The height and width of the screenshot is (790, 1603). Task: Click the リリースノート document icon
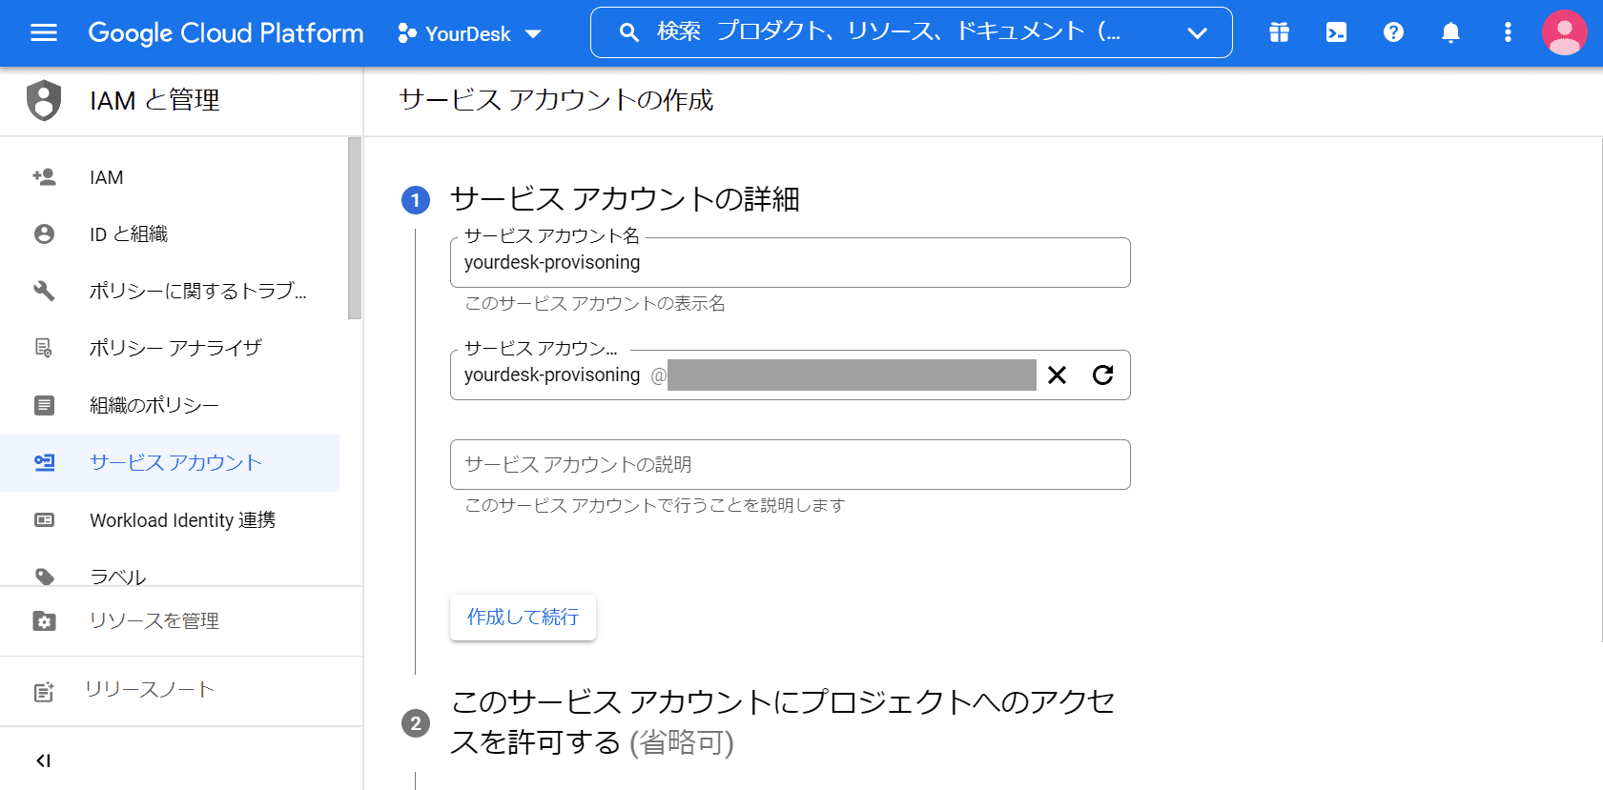tap(44, 691)
